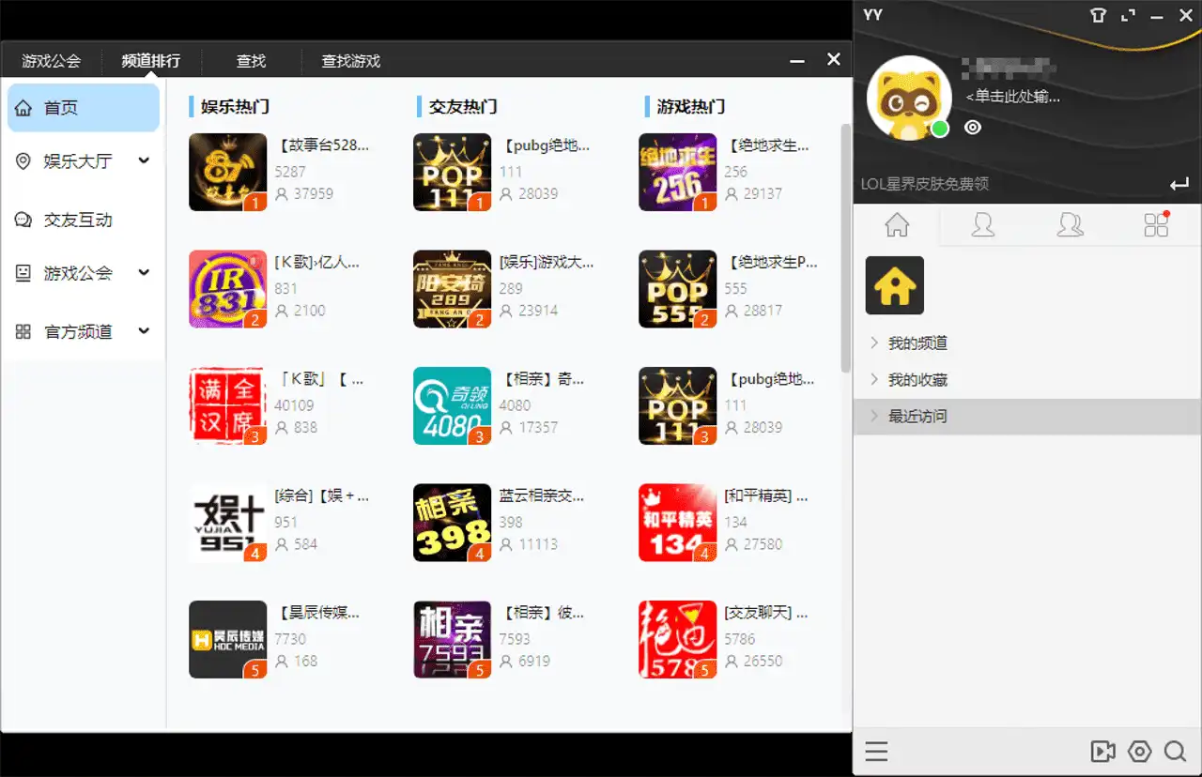This screenshot has width=1202, height=777.
Task: Open the apps grid icon with red dot
Action: [1156, 225]
